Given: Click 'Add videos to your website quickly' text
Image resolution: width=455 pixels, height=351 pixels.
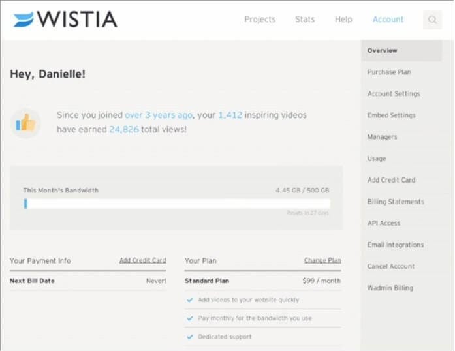Looking at the screenshot, I should coord(249,300).
